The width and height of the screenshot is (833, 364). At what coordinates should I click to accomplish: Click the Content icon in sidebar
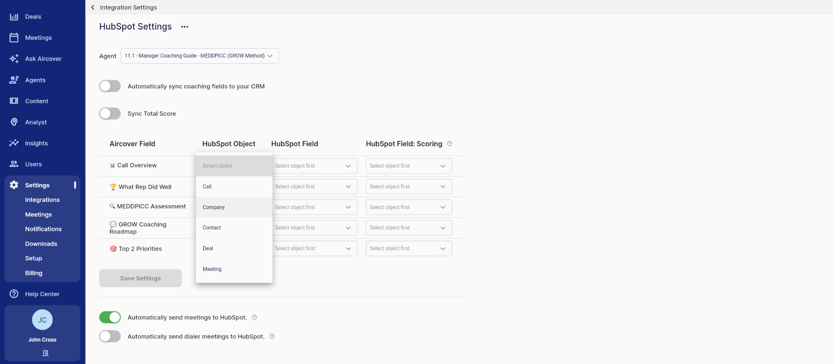tap(14, 101)
